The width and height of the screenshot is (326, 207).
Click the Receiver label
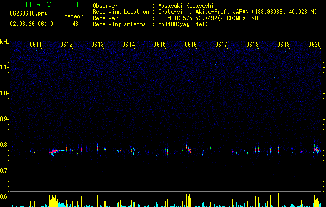click(105, 18)
